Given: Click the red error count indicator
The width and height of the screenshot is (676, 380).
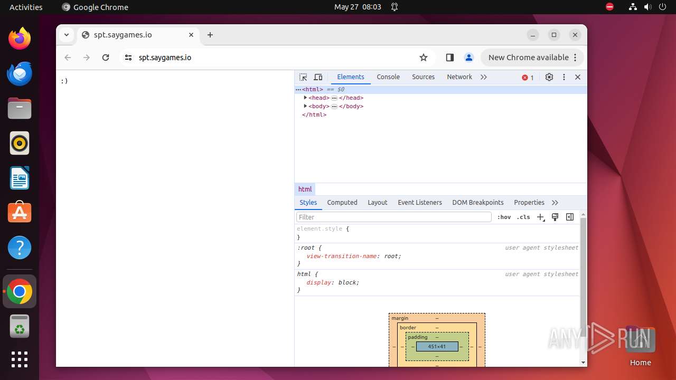Looking at the screenshot, I should coord(528,78).
